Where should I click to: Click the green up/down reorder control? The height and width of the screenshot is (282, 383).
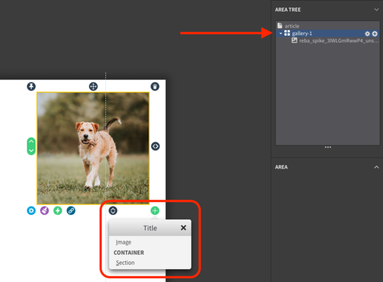(31, 146)
